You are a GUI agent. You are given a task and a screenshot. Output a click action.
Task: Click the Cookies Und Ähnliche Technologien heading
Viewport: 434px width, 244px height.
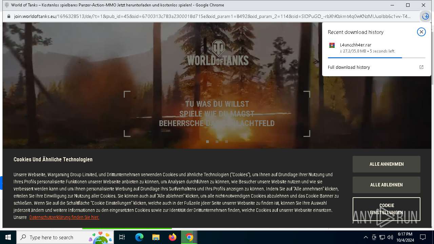(x=53, y=159)
